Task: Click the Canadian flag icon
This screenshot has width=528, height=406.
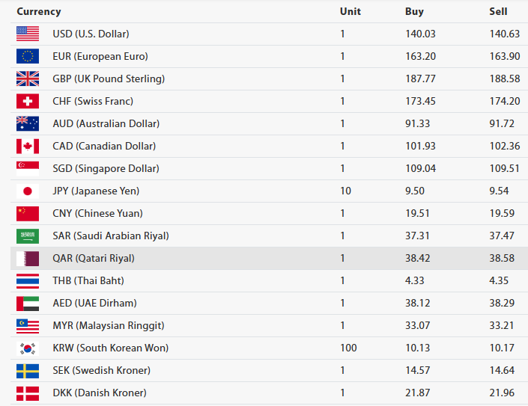Action: click(28, 146)
